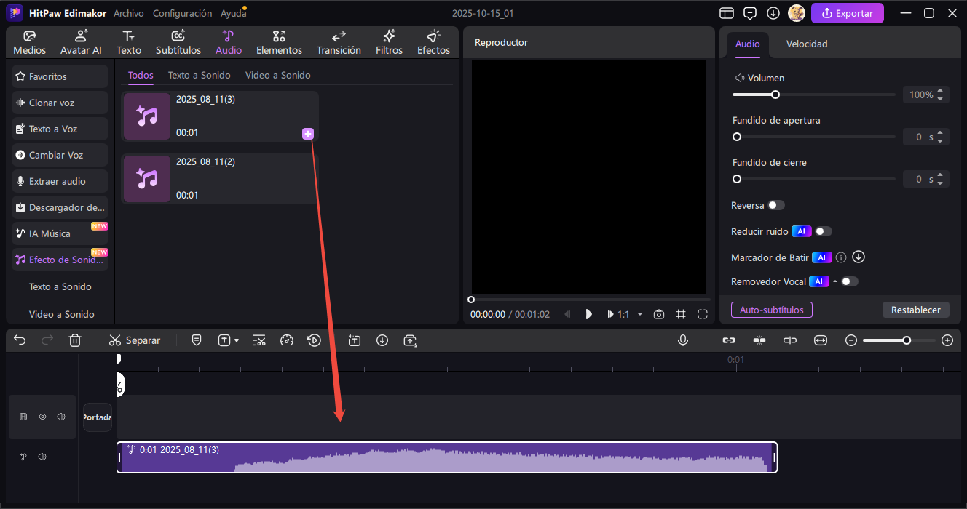Viewport: 967px width, 509px height.
Task: Turn on Reducir ruido AI
Action: (x=823, y=231)
